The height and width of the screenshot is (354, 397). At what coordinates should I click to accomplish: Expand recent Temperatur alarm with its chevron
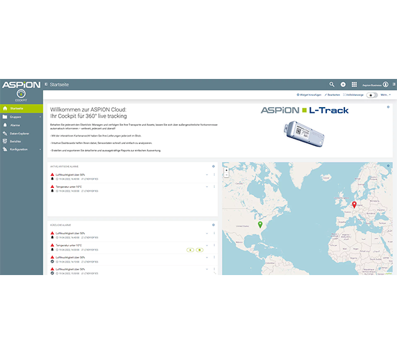tap(207, 245)
